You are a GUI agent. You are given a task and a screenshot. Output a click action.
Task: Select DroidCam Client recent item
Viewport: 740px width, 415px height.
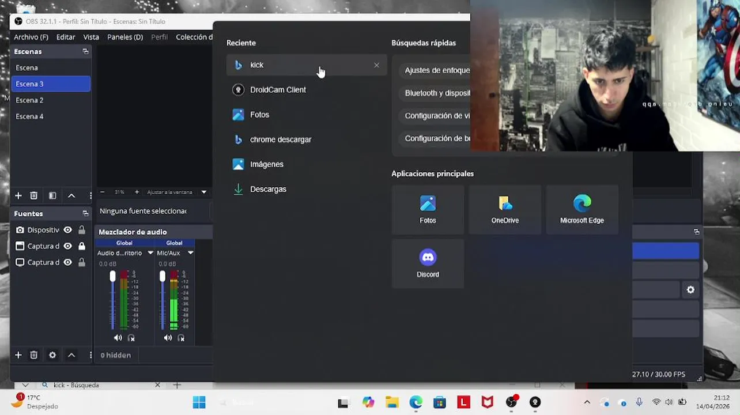pyautogui.click(x=307, y=90)
